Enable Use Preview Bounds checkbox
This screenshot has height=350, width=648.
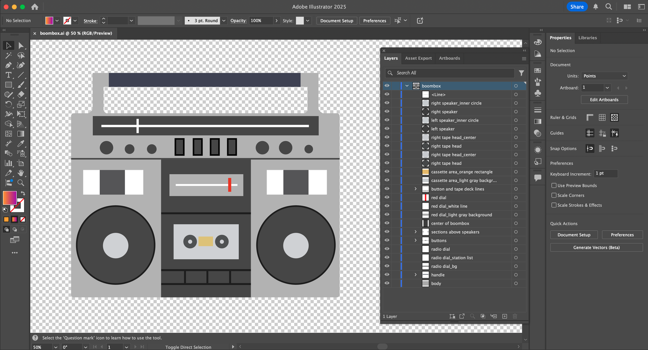pos(554,185)
